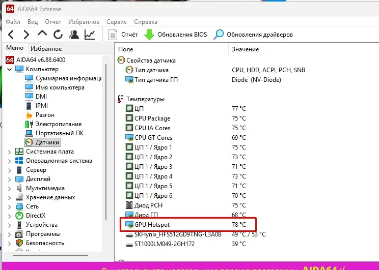Click the sidebar tree vertical scrollbar

point(106,142)
